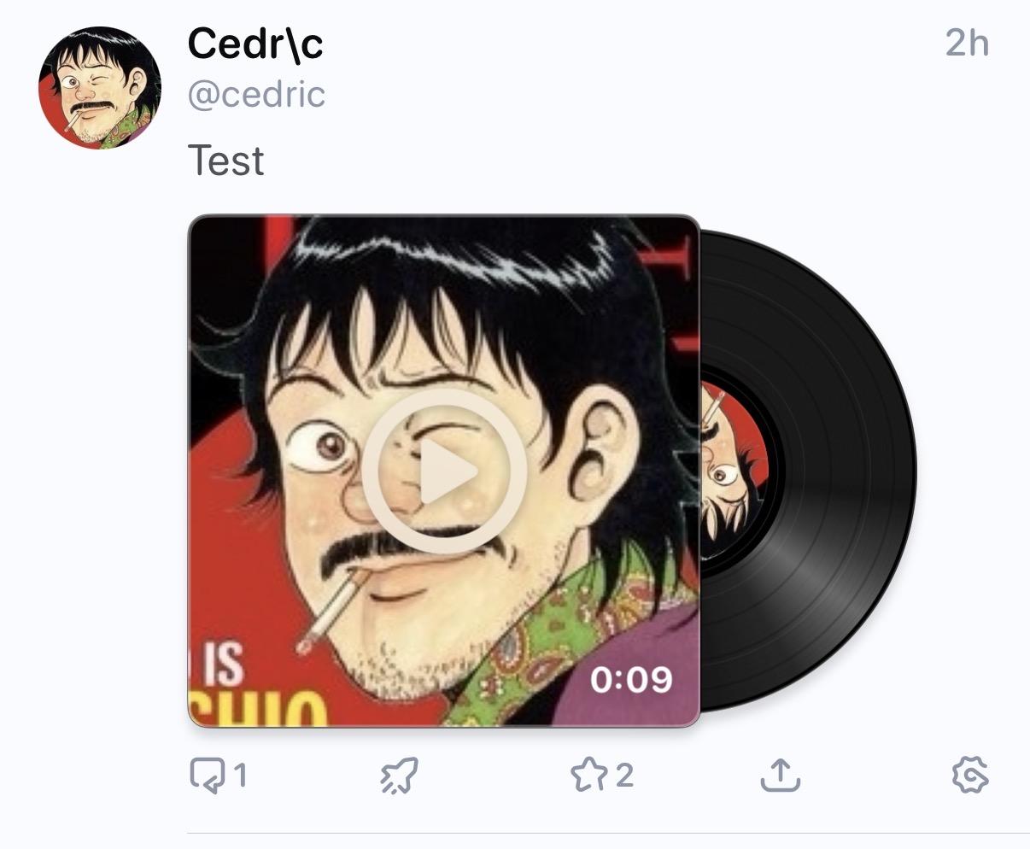Click the 2h timestamp

click(x=967, y=43)
